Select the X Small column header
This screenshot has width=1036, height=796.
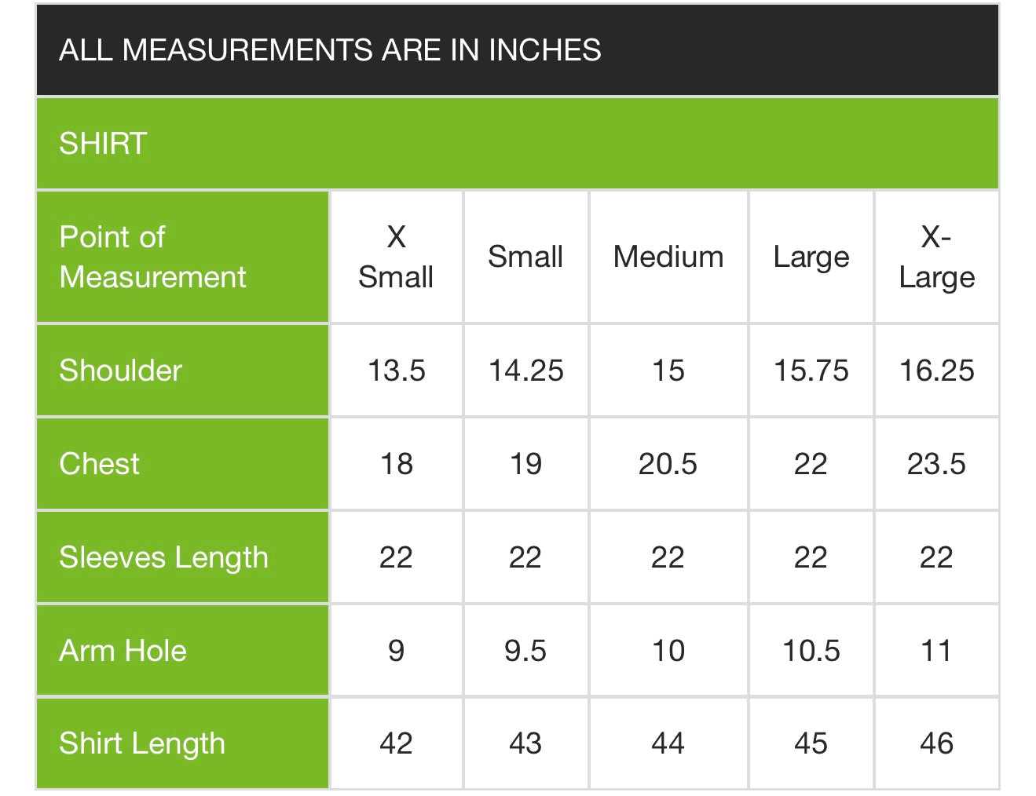click(396, 257)
